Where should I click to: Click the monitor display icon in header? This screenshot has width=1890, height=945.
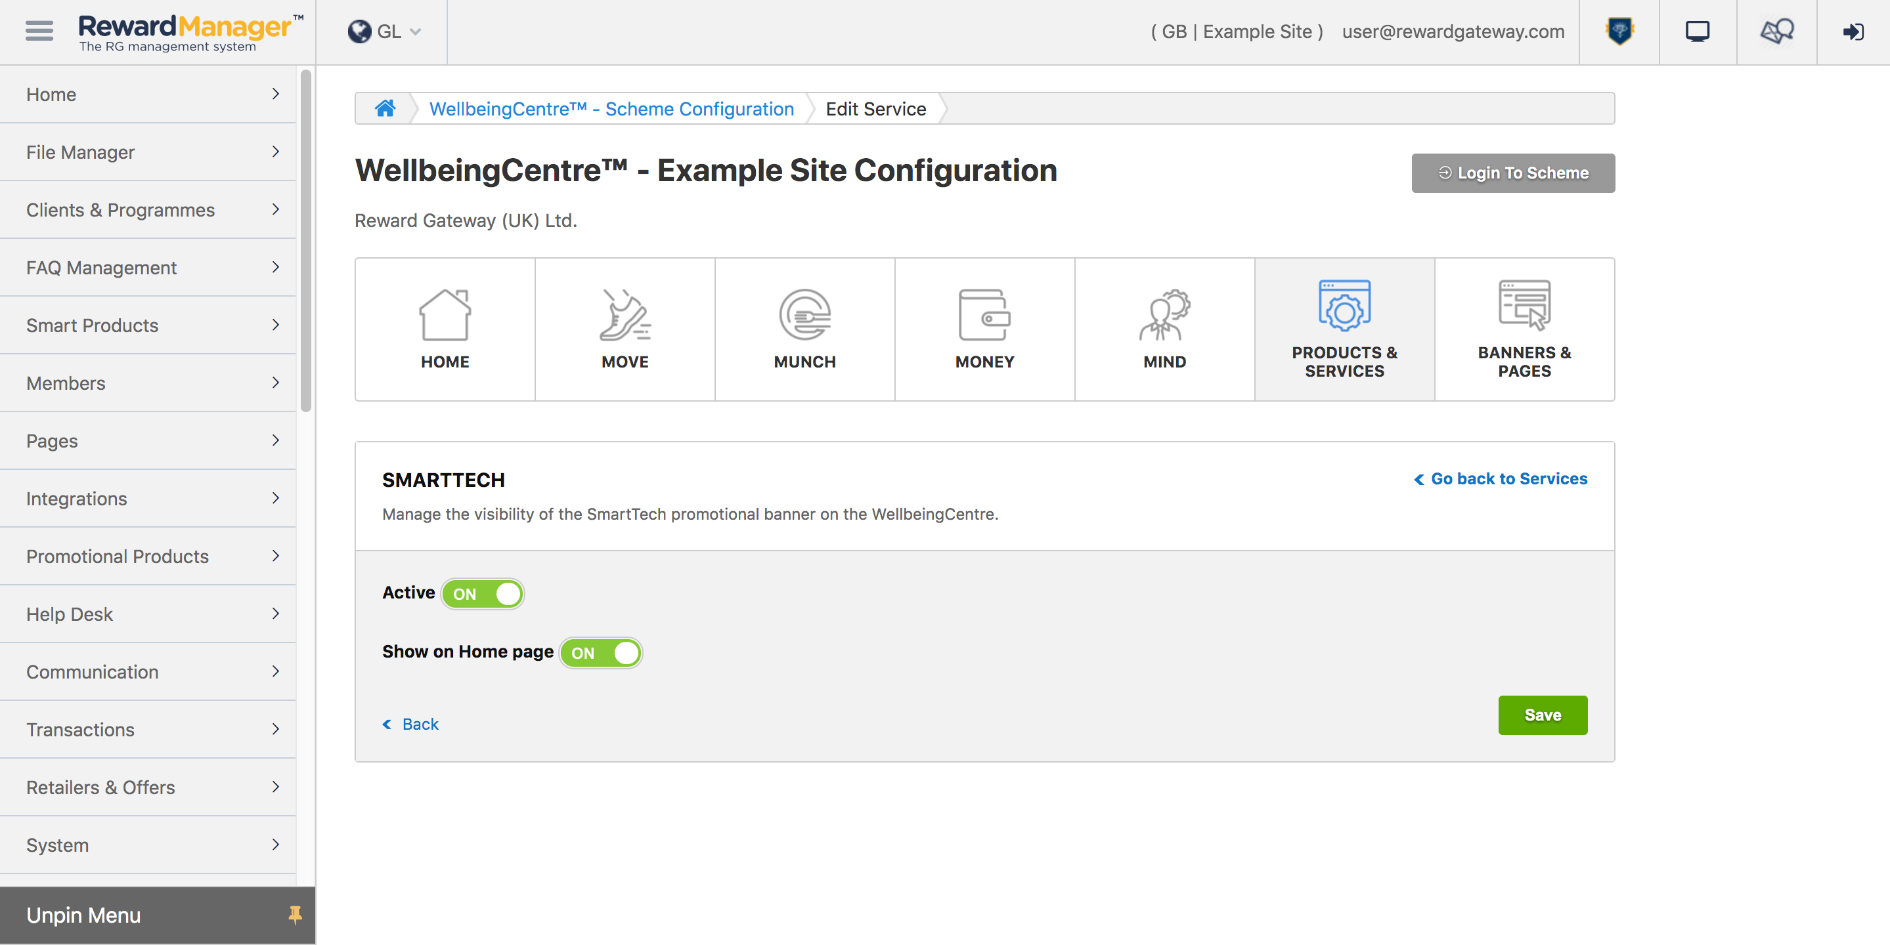pos(1697,31)
